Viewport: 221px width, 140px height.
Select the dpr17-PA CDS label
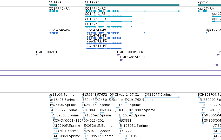click(x=213, y=30)
